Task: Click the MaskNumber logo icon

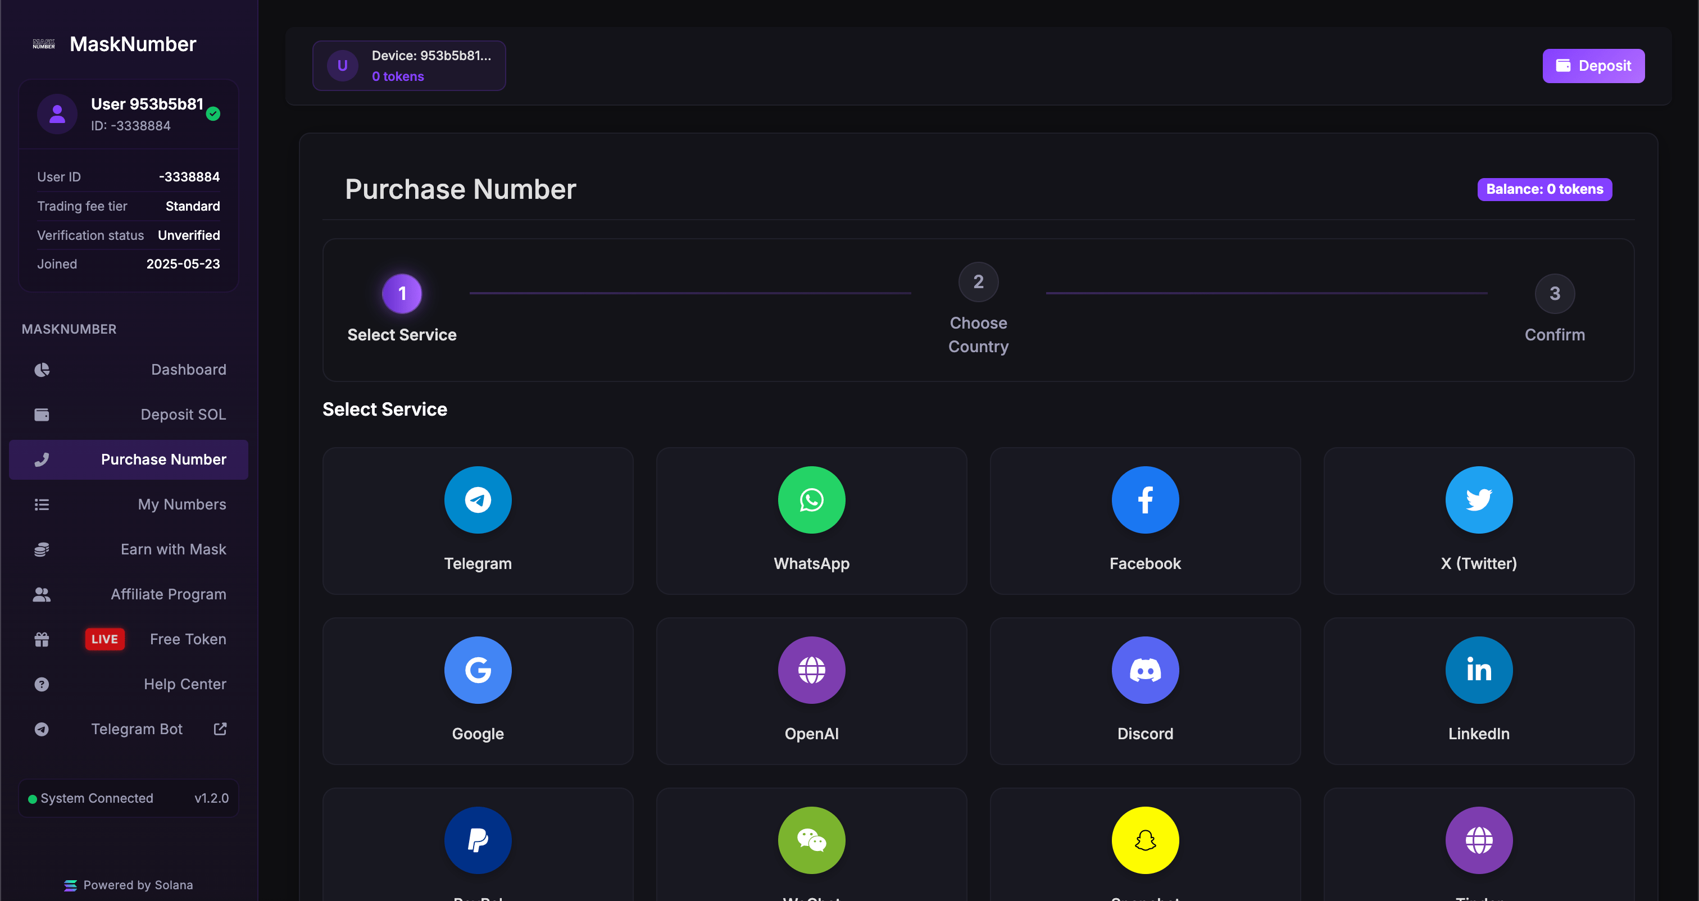Action: pos(43,44)
